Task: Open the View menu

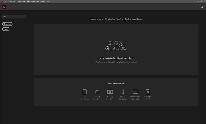Action: pos(38,2)
